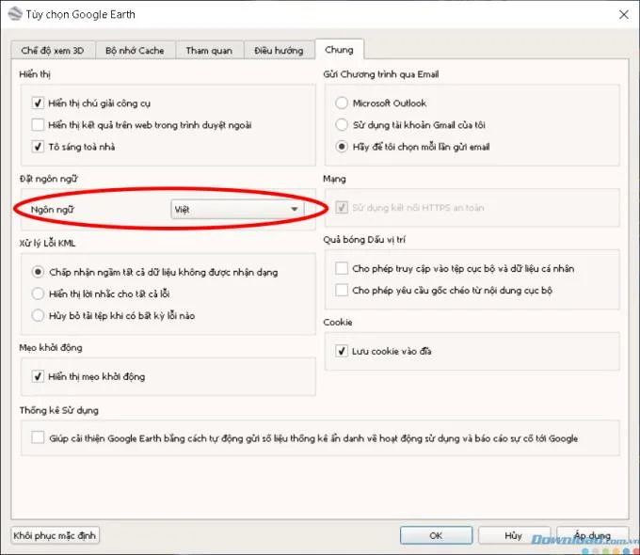Go to the Điều hướng tab

click(x=279, y=50)
